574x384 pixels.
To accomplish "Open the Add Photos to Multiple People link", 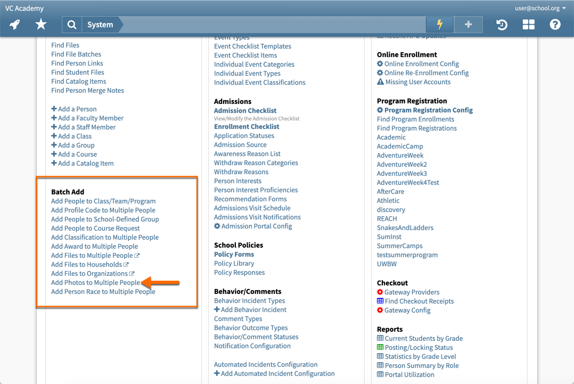I will coord(96,282).
